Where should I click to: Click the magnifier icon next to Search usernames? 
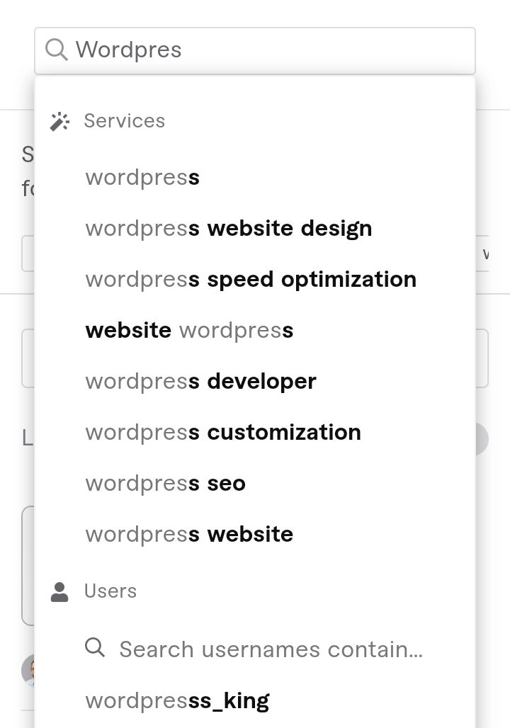click(x=95, y=647)
